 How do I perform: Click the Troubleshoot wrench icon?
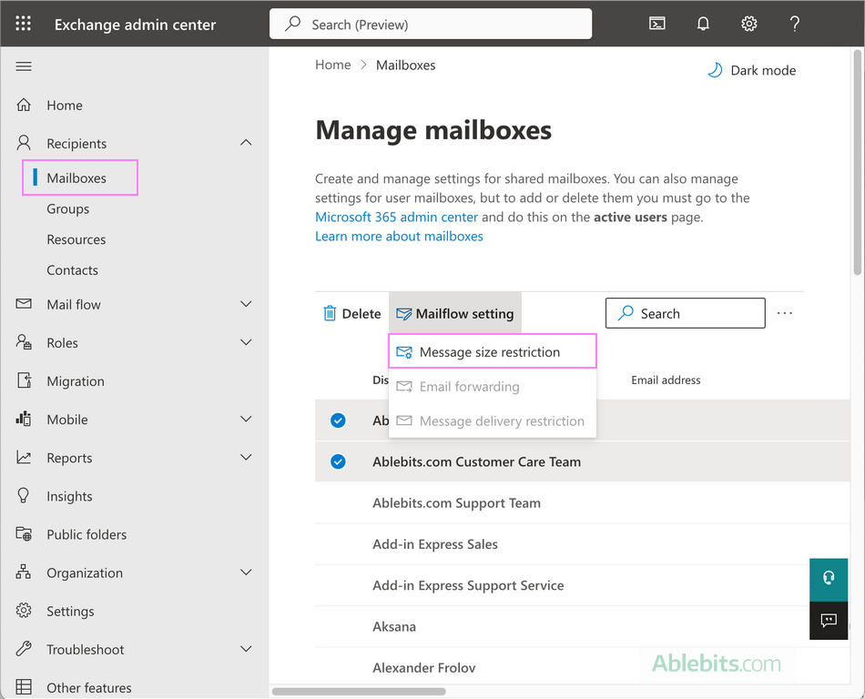click(24, 649)
